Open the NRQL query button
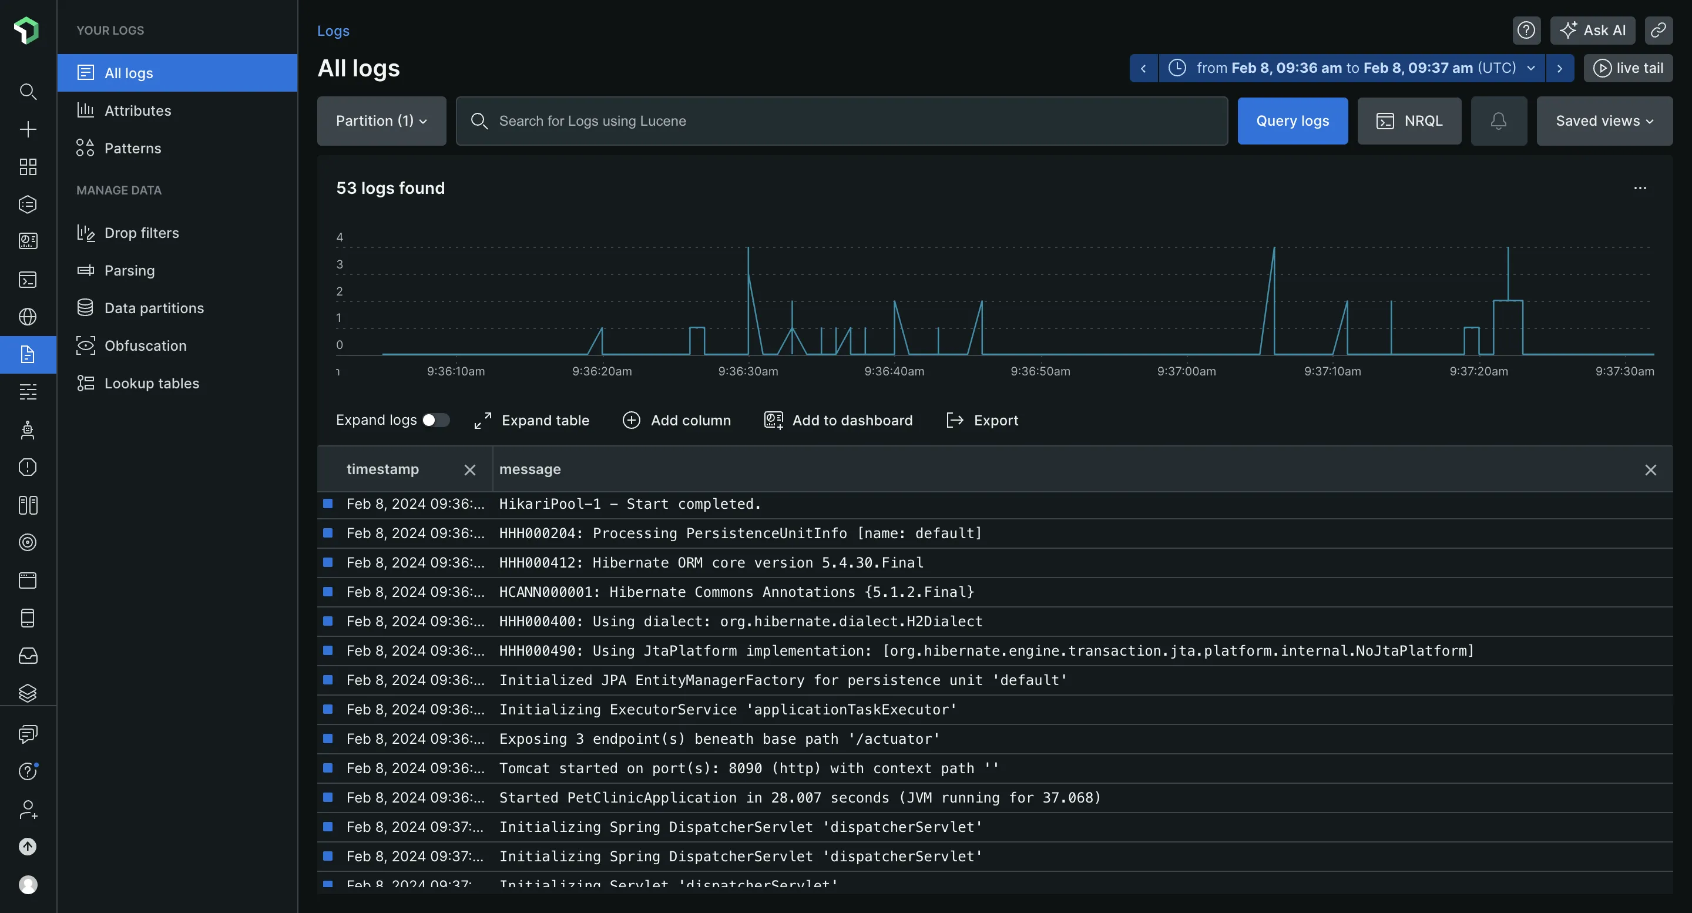The image size is (1692, 913). [x=1409, y=121]
